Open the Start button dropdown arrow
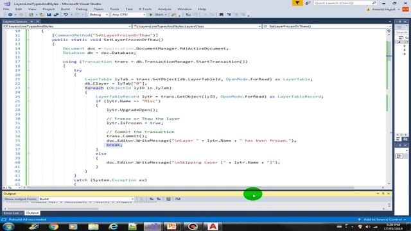This screenshot has height=231, width=411. [x=166, y=15]
